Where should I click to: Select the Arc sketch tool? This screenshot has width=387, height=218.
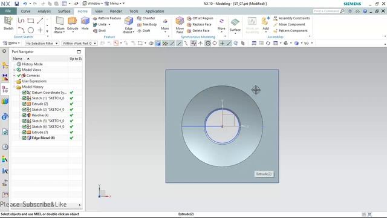(21, 30)
